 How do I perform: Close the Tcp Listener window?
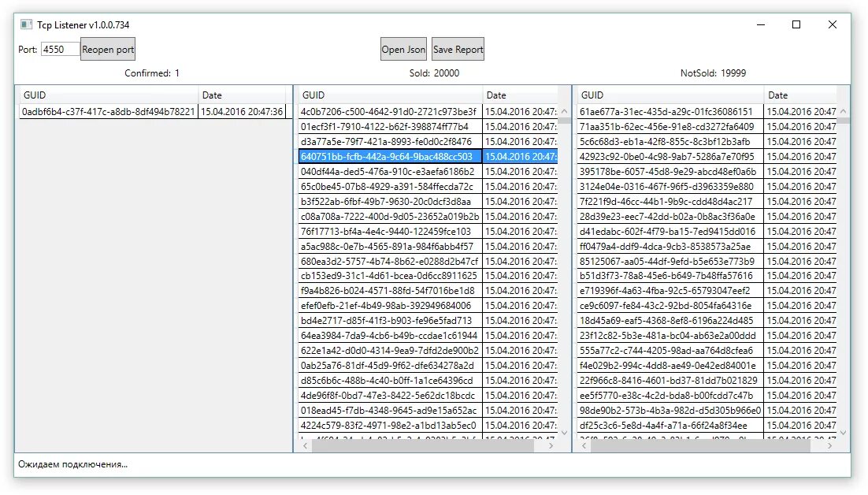tap(832, 24)
